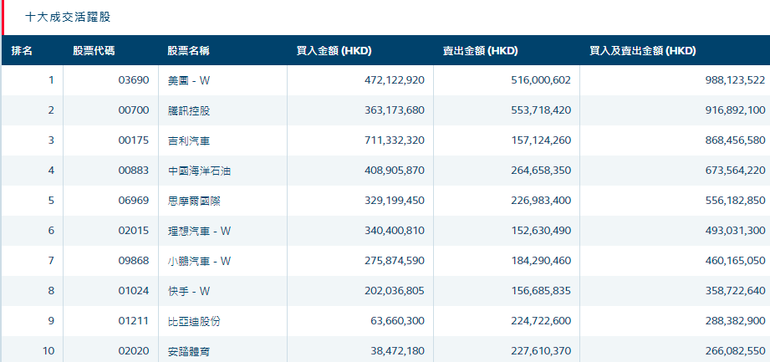Select stock name 比亞迪股份
This screenshot has width=770, height=362.
pos(194,321)
